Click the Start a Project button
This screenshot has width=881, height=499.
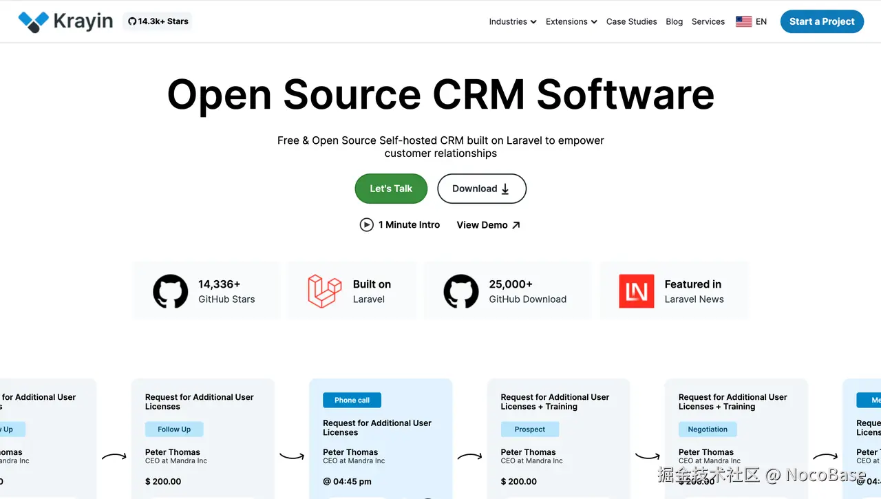(x=822, y=21)
